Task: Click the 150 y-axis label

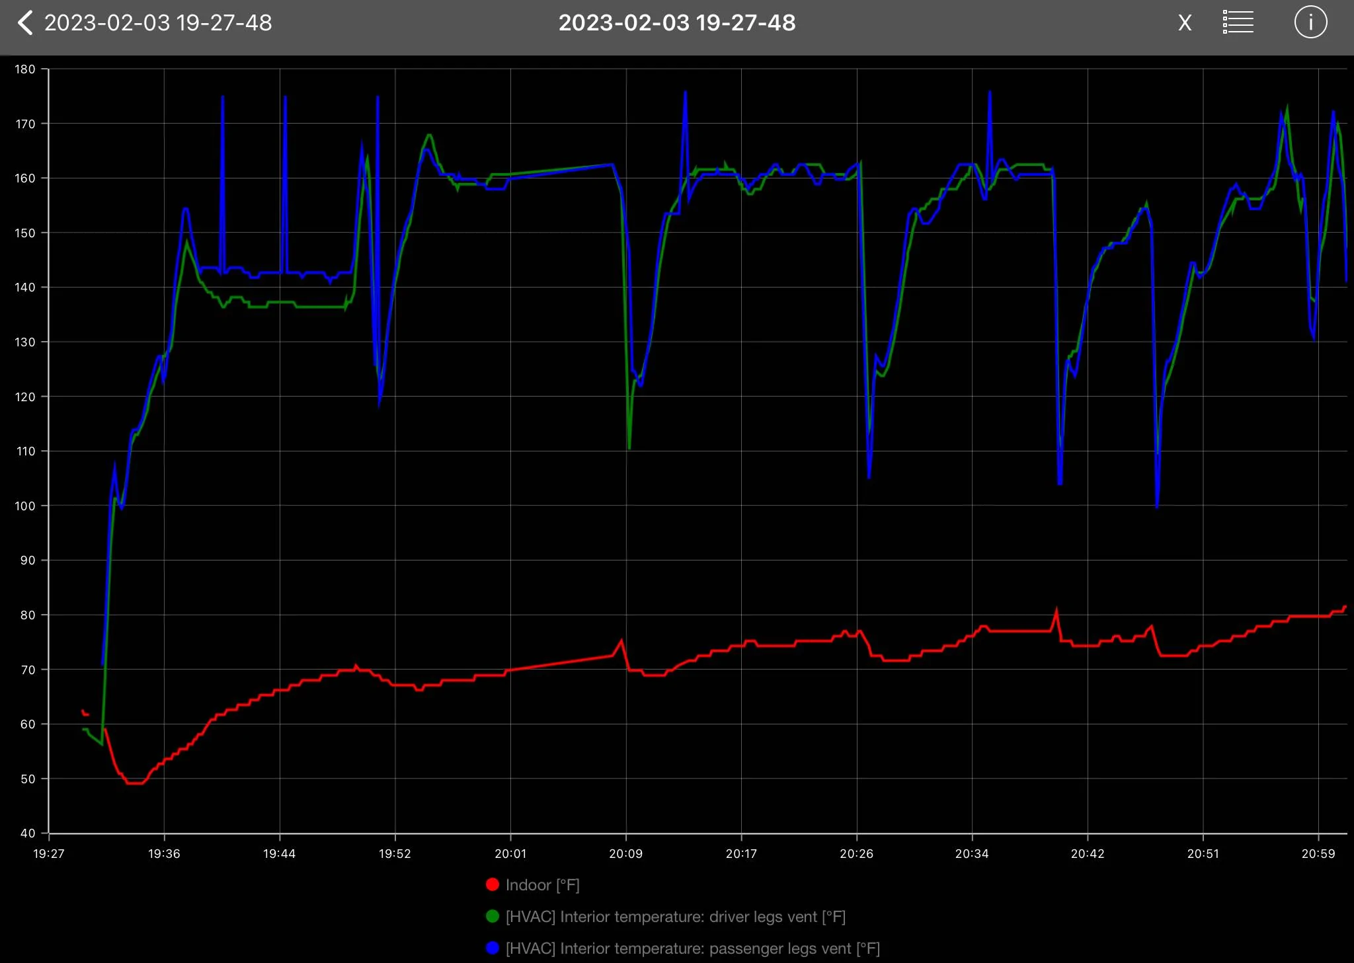Action: (25, 233)
